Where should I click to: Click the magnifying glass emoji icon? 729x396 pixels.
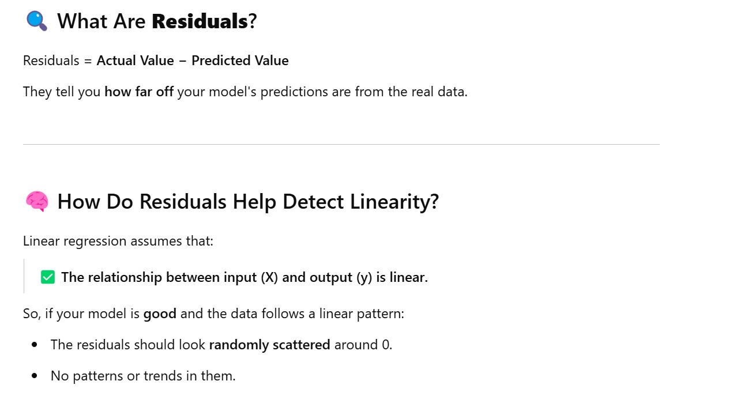[x=37, y=21]
